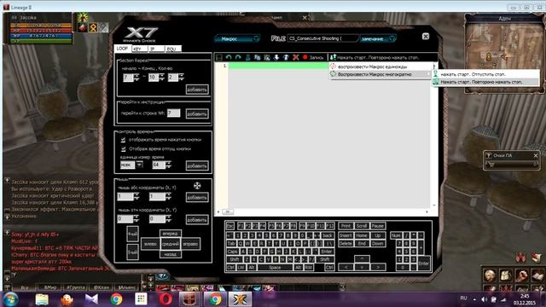This screenshot has height=307, width=546.
Task: Open the Opera browser taskbar icon
Action: [x=166, y=299]
